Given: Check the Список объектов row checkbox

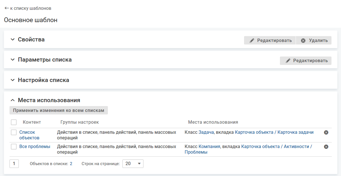Looking at the screenshot, I should [14, 132].
